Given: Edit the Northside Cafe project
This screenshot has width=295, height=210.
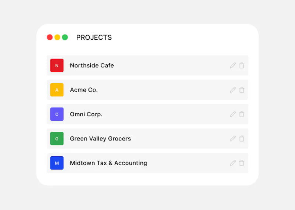Looking at the screenshot, I should point(233,65).
